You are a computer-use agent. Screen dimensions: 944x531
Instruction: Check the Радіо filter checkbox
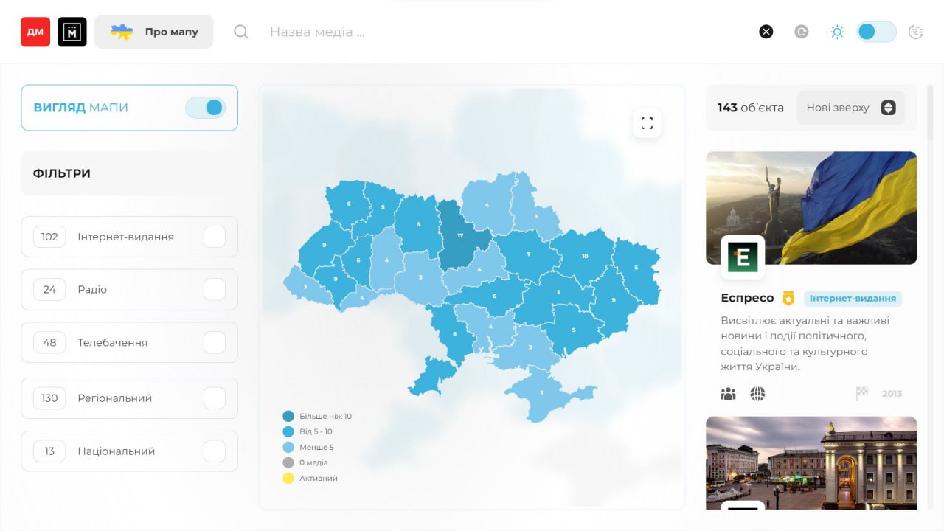click(x=215, y=289)
